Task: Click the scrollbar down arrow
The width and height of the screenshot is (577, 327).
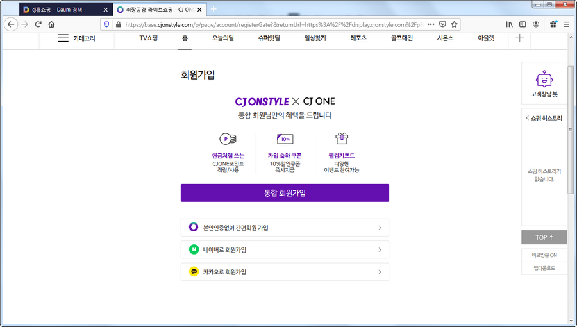Action: [571, 323]
